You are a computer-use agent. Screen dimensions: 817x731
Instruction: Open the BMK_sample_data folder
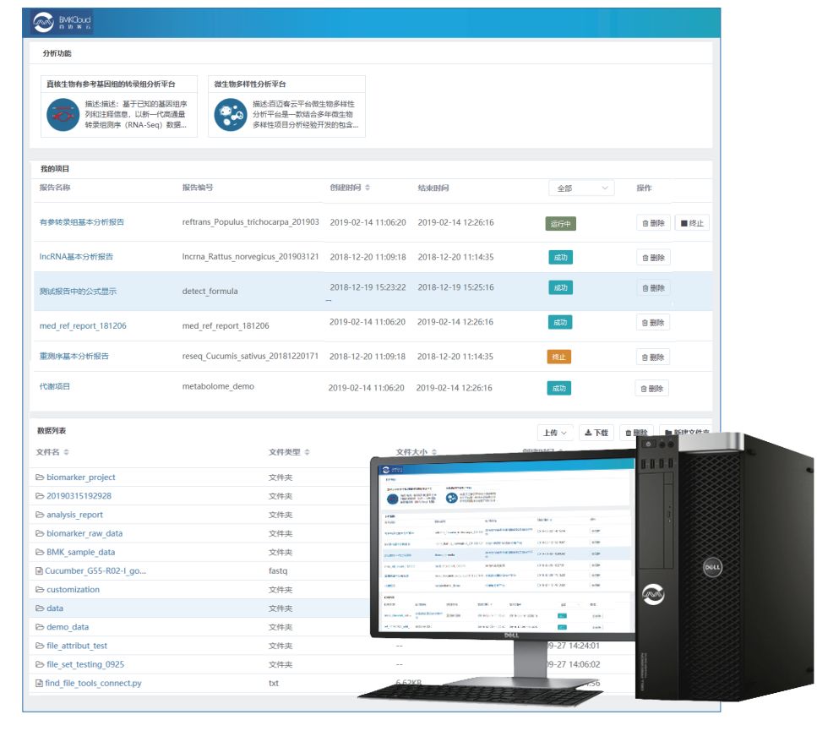(x=80, y=552)
